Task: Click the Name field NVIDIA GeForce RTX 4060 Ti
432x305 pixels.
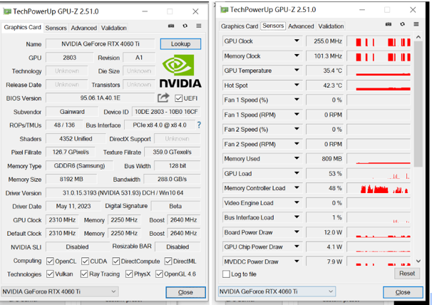Action: (101, 43)
